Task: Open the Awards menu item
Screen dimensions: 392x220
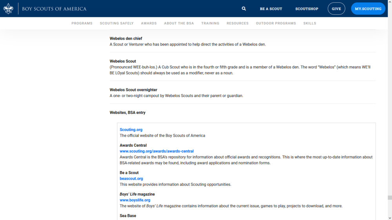Action: coord(149,23)
